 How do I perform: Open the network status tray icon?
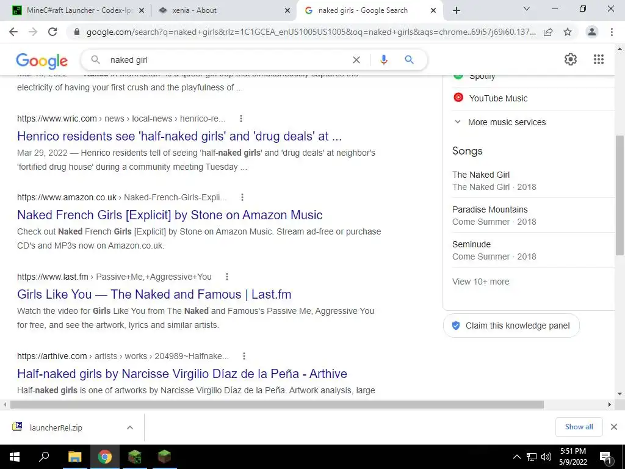[532, 457]
